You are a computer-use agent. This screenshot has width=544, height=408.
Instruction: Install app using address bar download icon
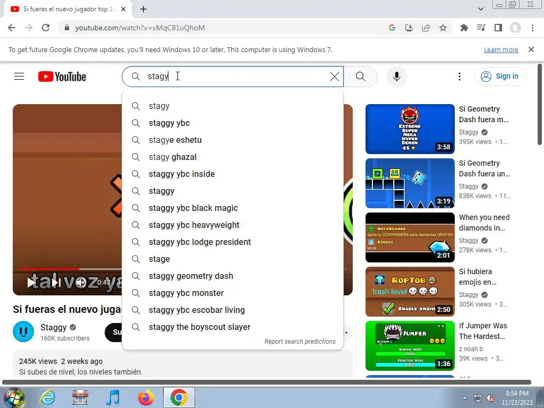409,28
